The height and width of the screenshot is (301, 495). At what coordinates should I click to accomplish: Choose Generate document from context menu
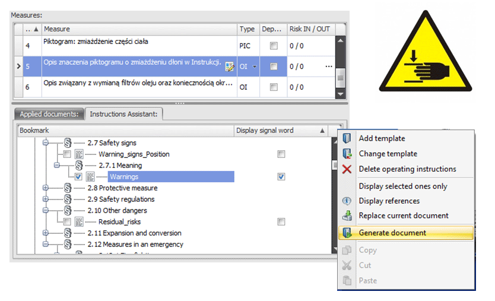coord(392,233)
